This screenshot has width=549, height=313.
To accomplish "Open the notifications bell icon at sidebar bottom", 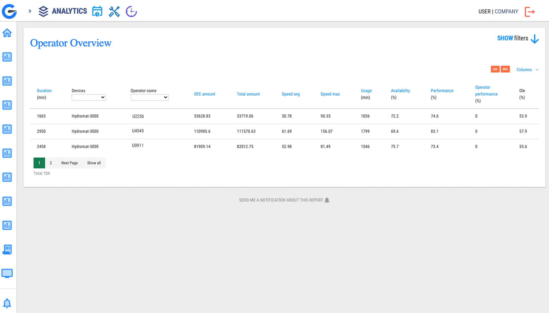I will [x=7, y=303].
